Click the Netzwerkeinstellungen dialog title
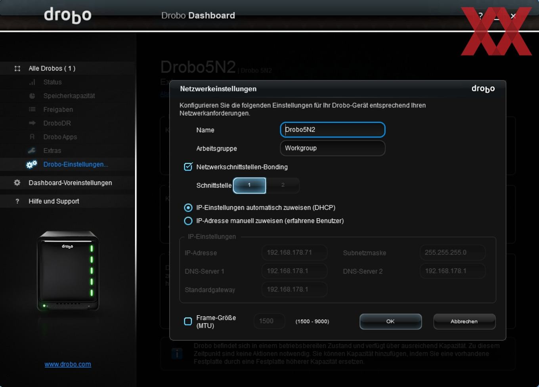 pyautogui.click(x=218, y=89)
